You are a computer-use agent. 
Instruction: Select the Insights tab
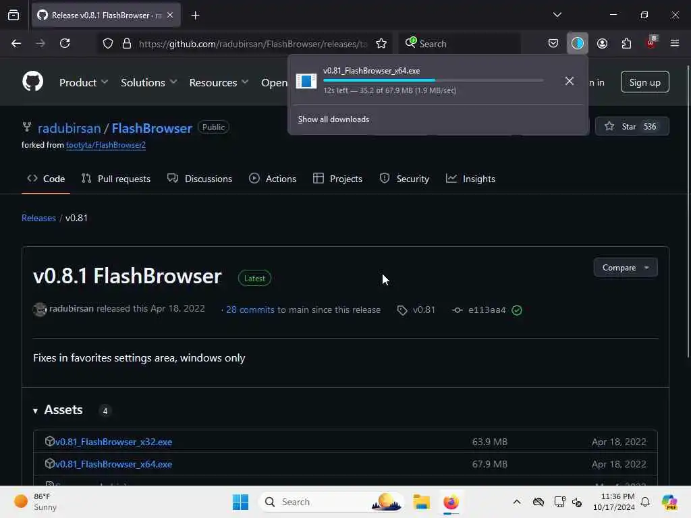point(470,179)
